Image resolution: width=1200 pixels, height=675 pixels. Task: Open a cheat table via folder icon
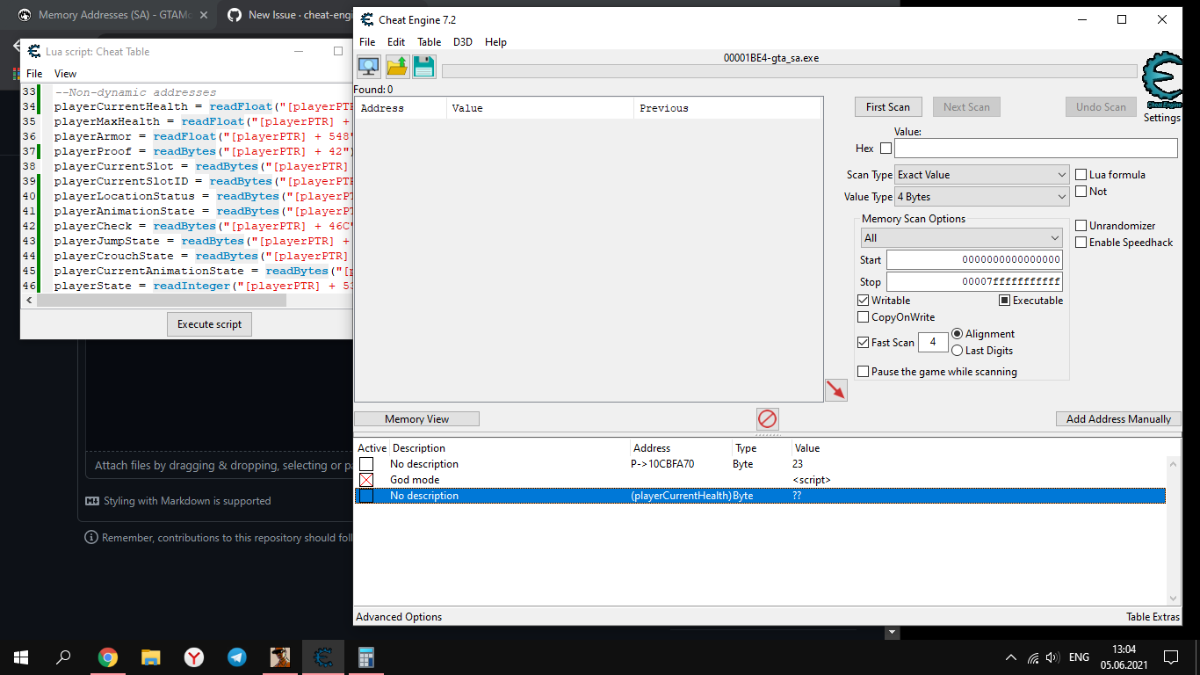click(396, 66)
